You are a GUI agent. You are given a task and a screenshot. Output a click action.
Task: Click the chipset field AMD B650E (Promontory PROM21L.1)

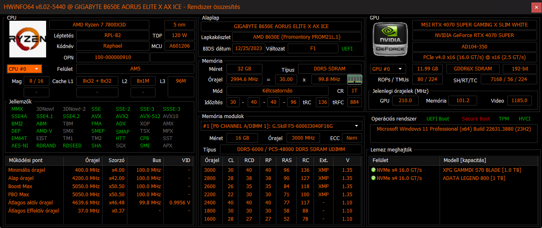298,37
